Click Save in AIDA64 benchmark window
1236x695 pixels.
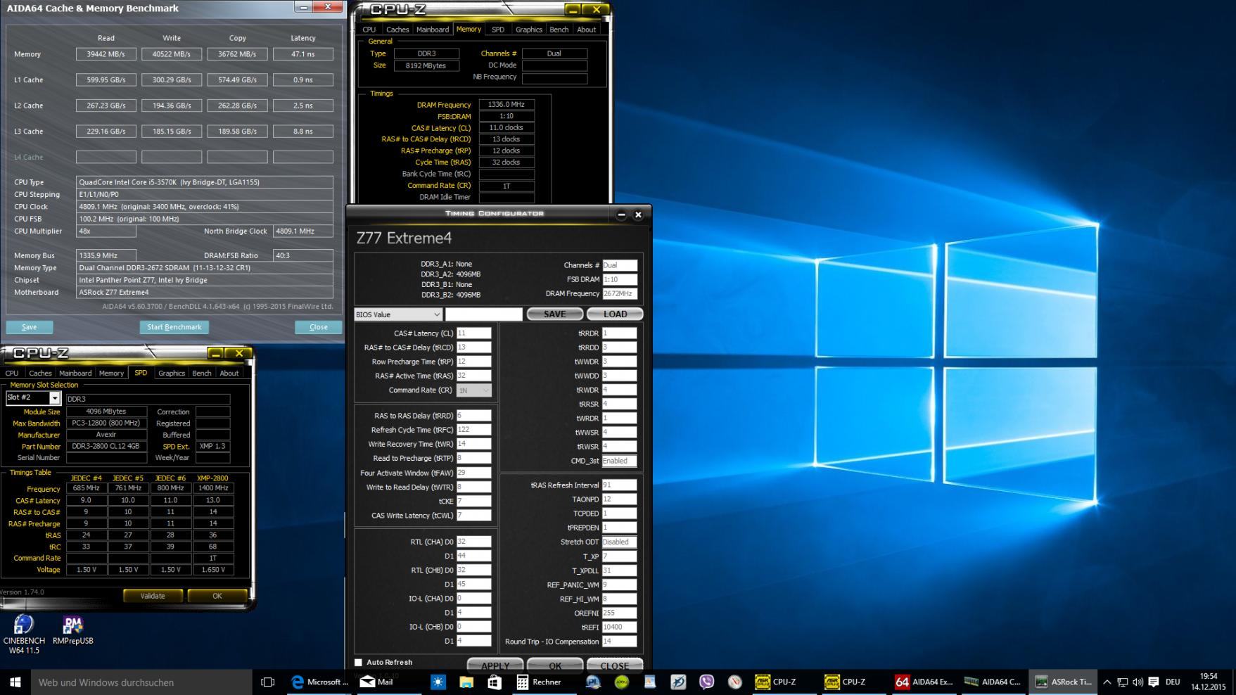click(30, 327)
